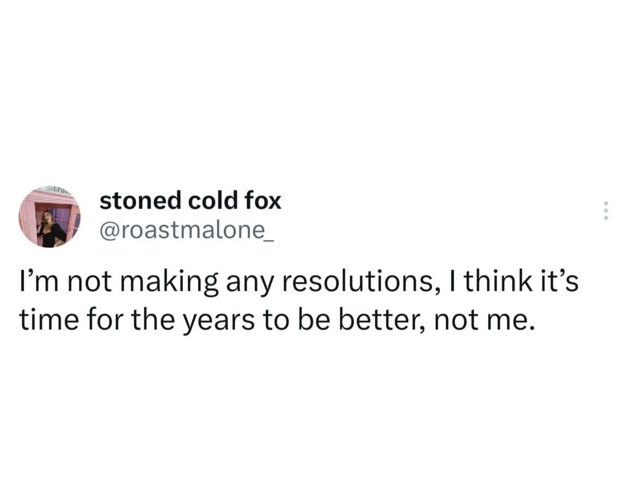This screenshot has height=496, width=637.
Task: Click the stoned cold fox profile picture
Action: pyautogui.click(x=50, y=218)
